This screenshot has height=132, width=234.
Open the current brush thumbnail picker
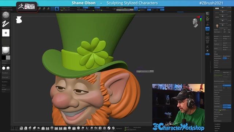point(6,15)
